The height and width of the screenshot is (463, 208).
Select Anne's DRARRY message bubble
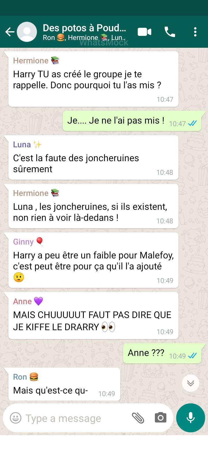[93, 315]
